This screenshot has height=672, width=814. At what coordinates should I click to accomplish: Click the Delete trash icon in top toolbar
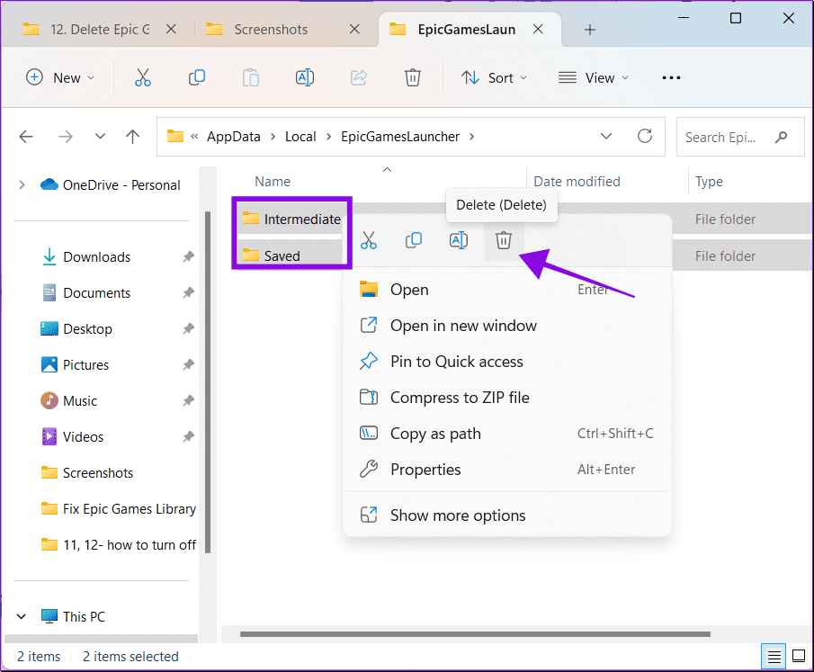[x=413, y=77]
